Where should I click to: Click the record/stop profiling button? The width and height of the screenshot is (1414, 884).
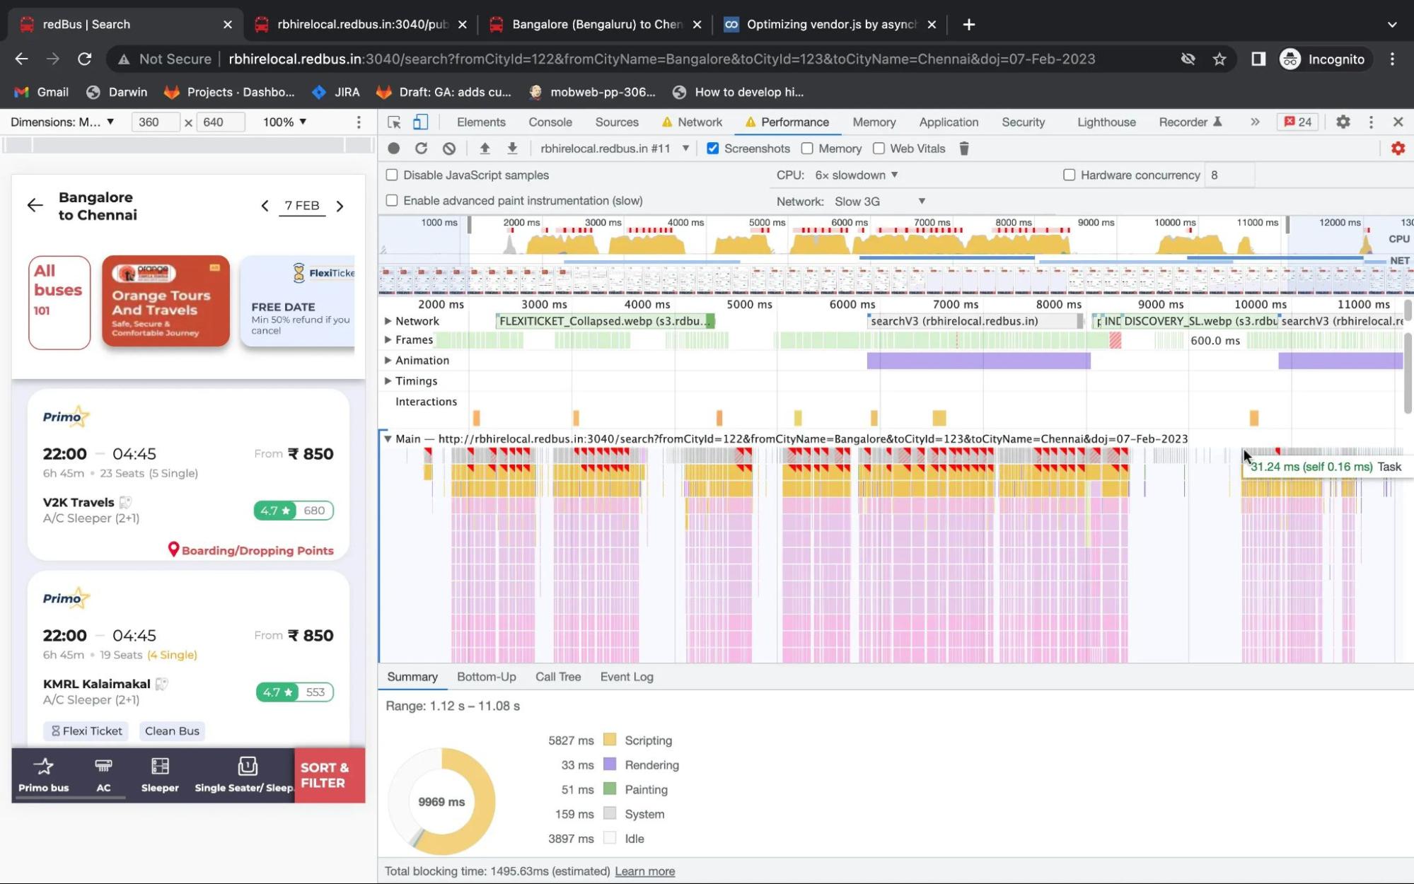(393, 148)
